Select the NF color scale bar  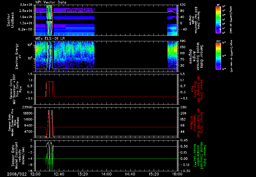tap(218, 19)
